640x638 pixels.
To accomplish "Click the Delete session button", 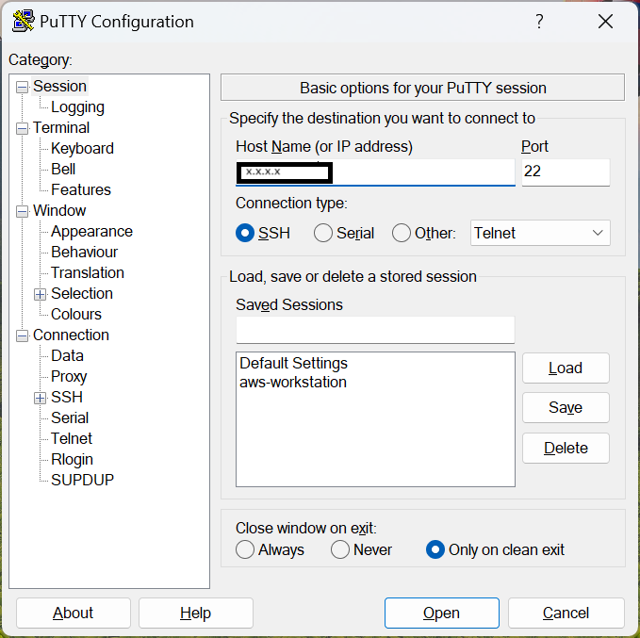I will [566, 449].
